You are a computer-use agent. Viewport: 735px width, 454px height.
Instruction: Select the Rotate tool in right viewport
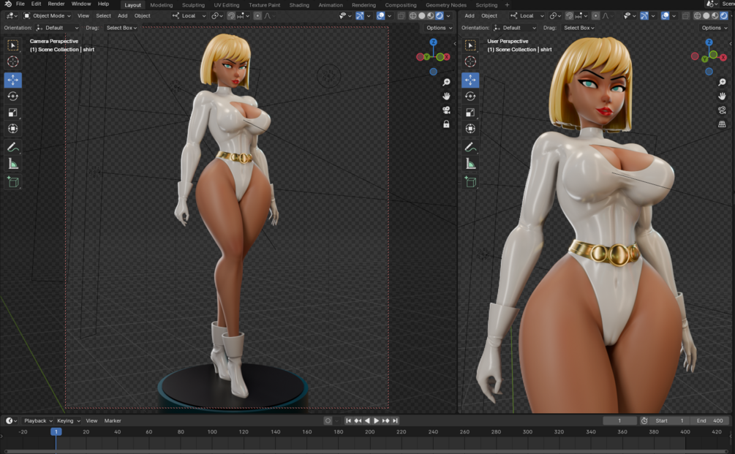coord(470,96)
